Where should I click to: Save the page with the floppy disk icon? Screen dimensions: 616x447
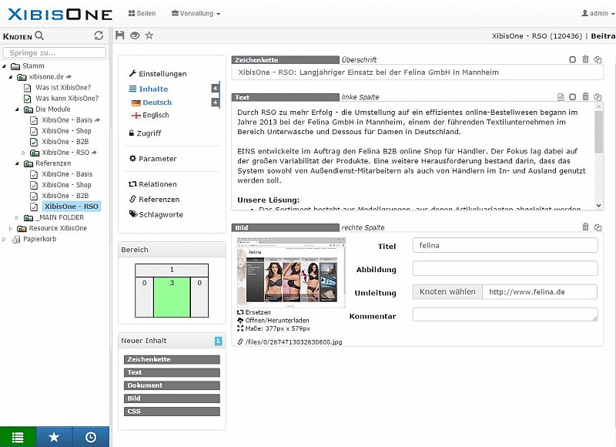tap(120, 35)
